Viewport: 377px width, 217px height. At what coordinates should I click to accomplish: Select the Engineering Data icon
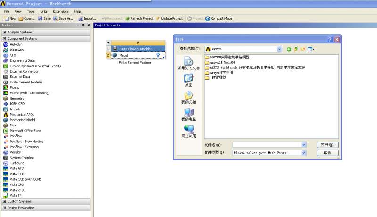[6, 61]
